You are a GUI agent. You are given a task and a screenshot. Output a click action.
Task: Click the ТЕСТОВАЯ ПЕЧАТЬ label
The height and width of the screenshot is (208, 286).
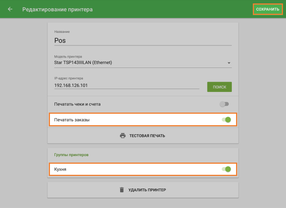pyautogui.click(x=147, y=136)
